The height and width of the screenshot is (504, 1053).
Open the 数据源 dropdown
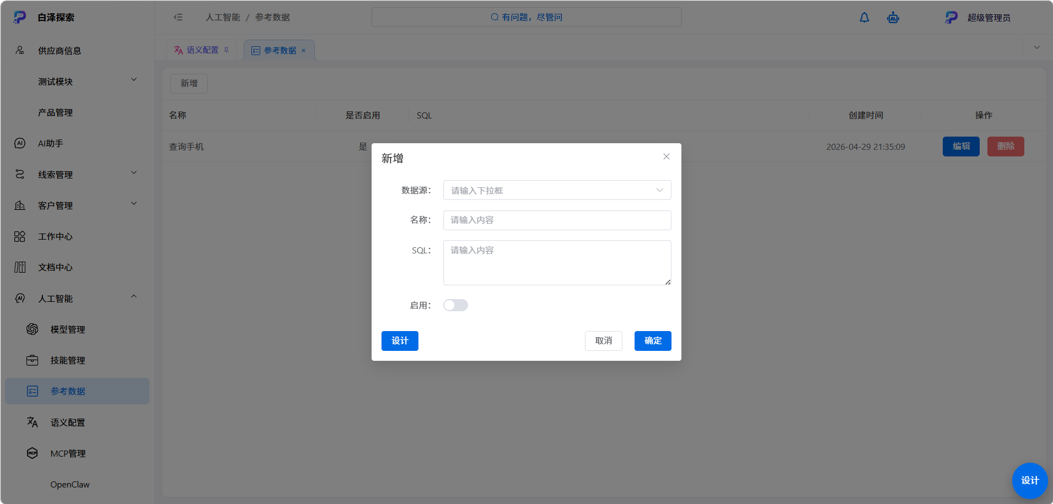[x=557, y=190]
